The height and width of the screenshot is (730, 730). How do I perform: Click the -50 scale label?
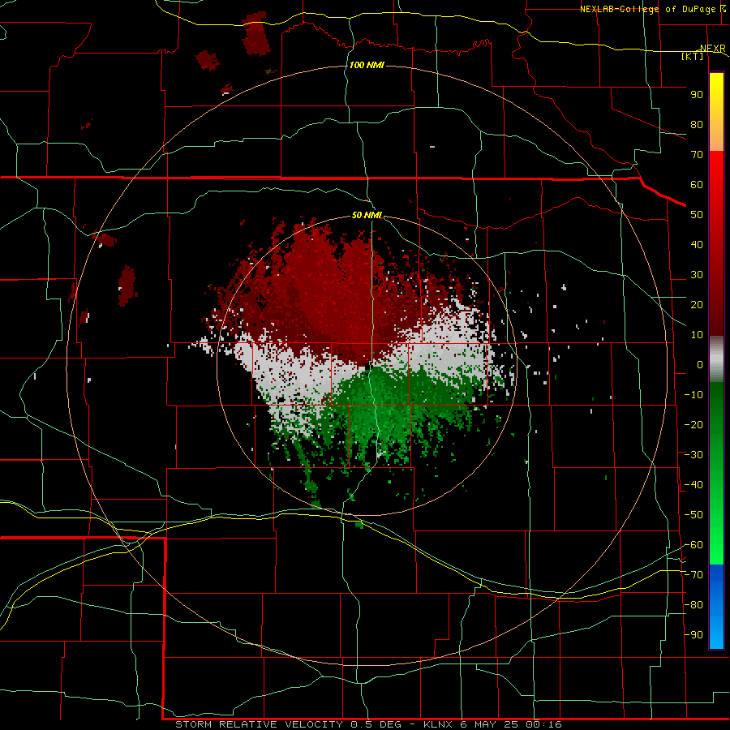(x=693, y=515)
